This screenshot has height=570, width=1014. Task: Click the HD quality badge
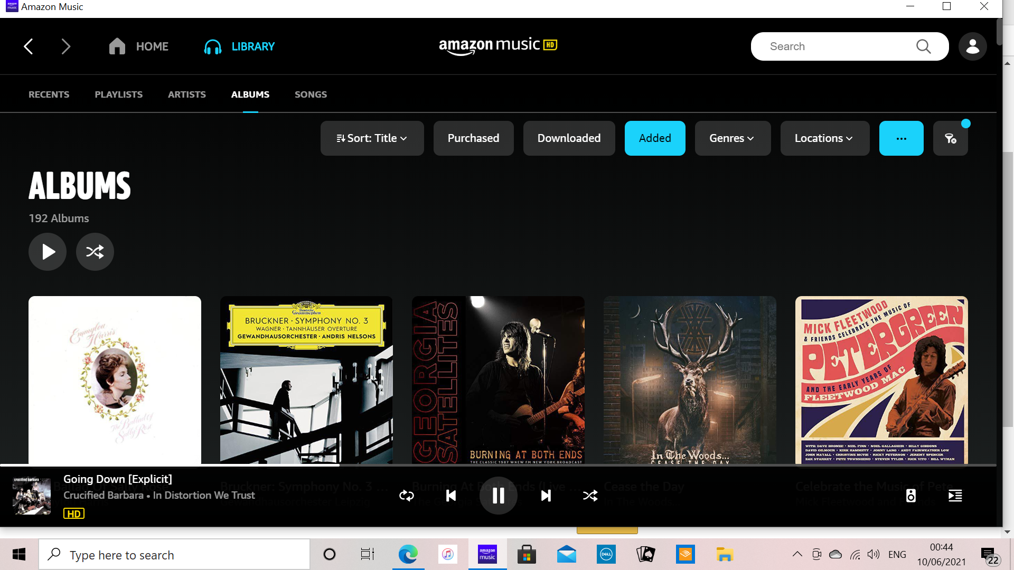click(x=74, y=514)
